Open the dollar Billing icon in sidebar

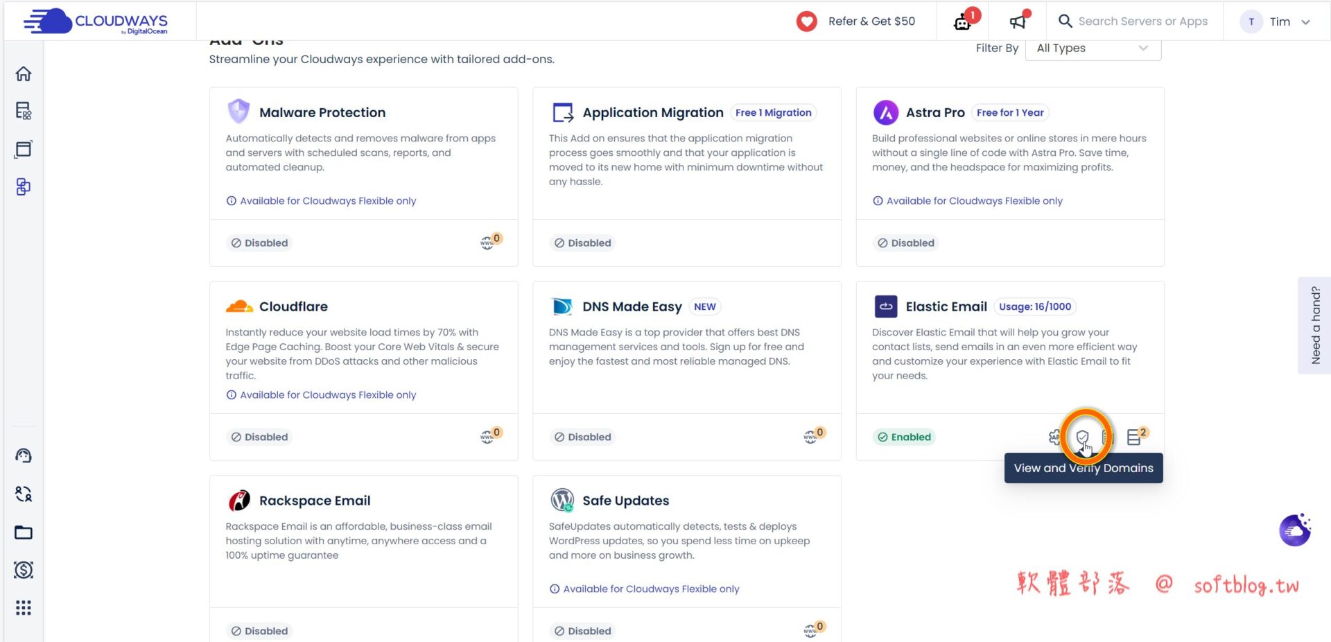[x=24, y=570]
